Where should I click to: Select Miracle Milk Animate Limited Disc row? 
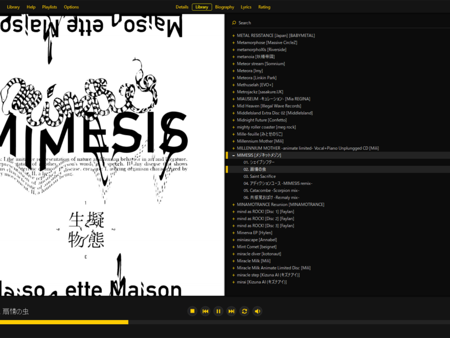click(x=274, y=268)
